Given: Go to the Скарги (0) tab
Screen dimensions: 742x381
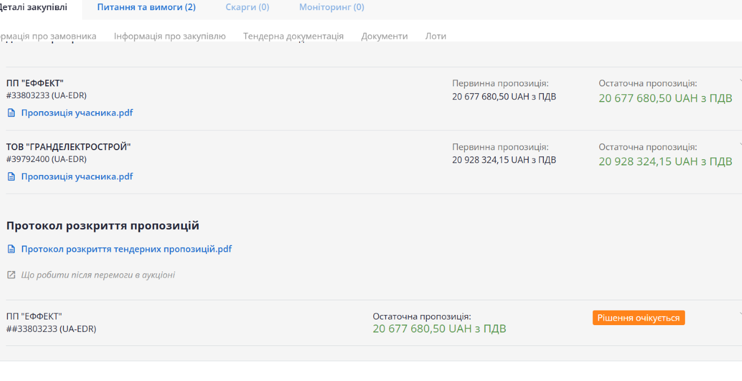Looking at the screenshot, I should (247, 7).
